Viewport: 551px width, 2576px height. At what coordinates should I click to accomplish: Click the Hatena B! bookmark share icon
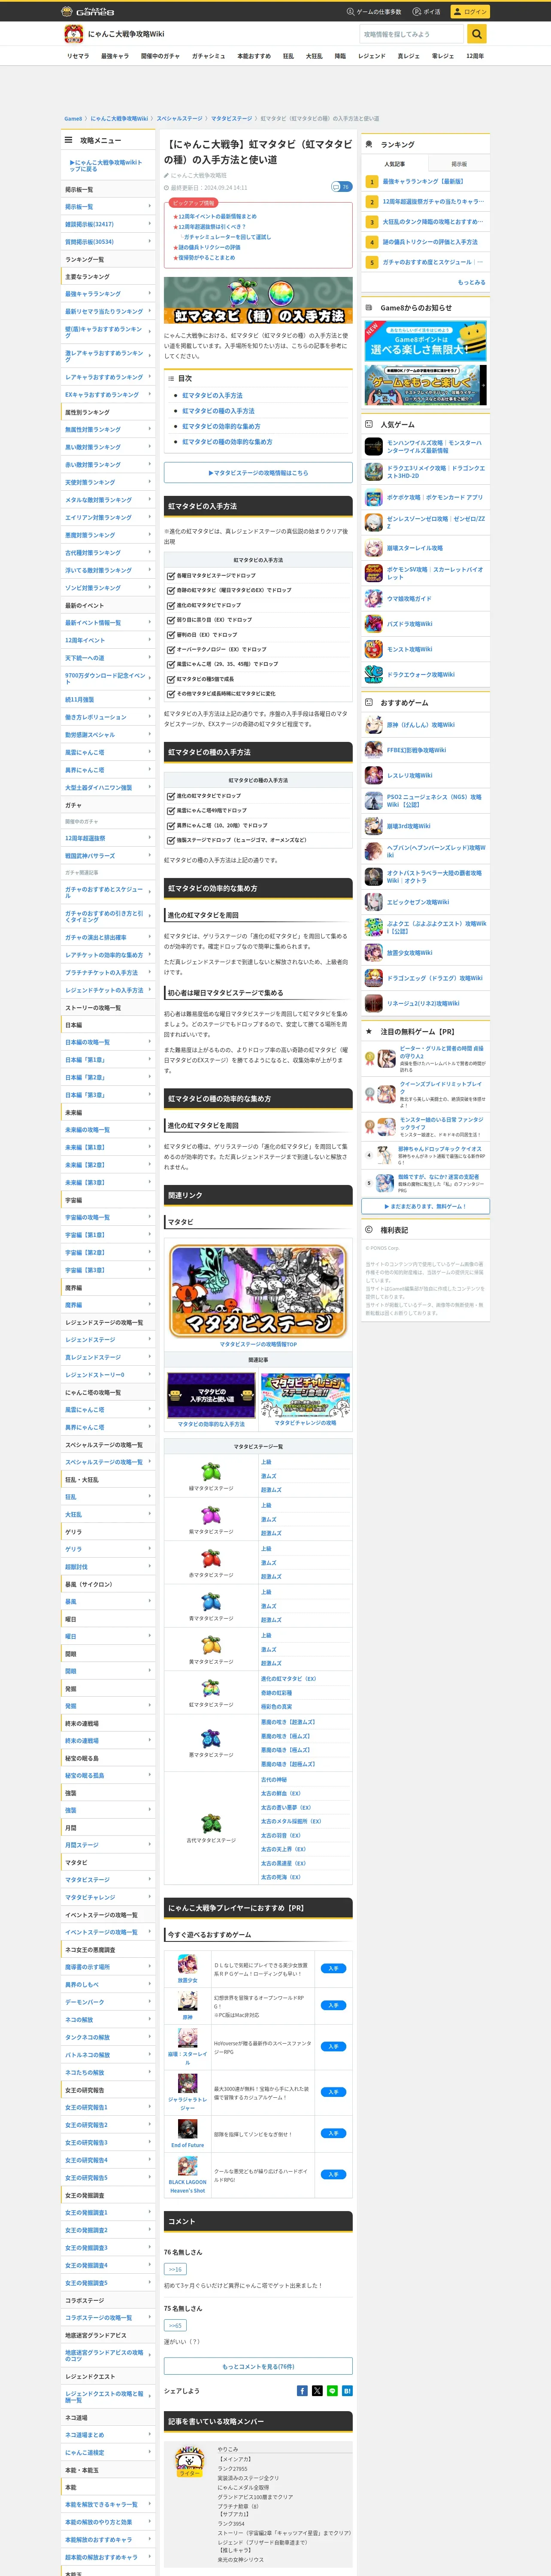[347, 2391]
